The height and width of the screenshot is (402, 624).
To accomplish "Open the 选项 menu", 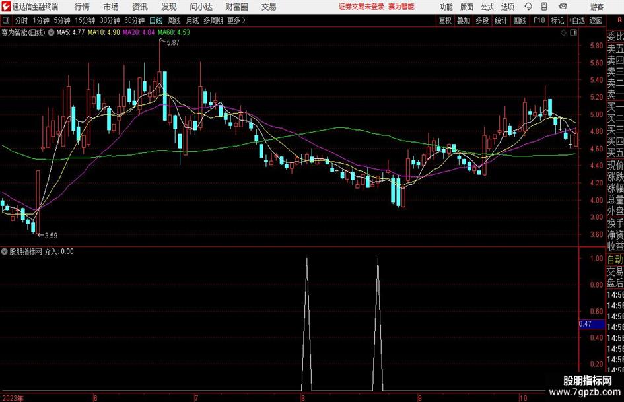I will (507, 7).
